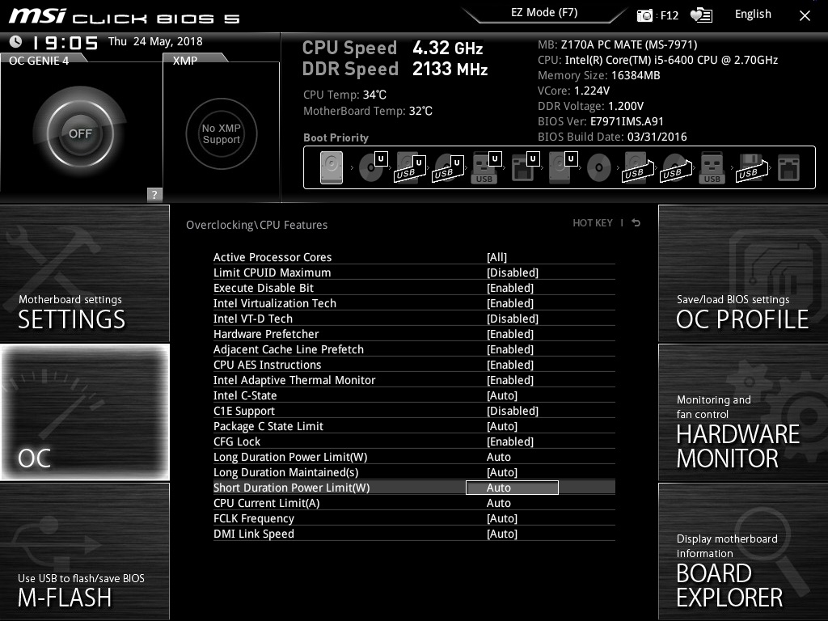828x621 pixels.
Task: Select the UEFI-badged network boot icon
Action: 525,167
